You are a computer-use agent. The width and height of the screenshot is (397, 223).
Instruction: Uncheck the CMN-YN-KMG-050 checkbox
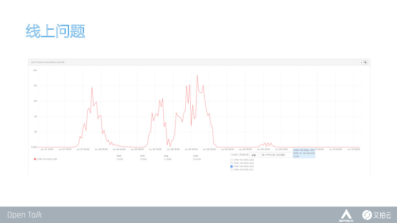coord(232,166)
